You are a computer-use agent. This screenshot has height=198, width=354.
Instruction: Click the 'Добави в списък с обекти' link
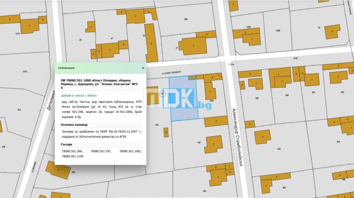tap(78, 95)
